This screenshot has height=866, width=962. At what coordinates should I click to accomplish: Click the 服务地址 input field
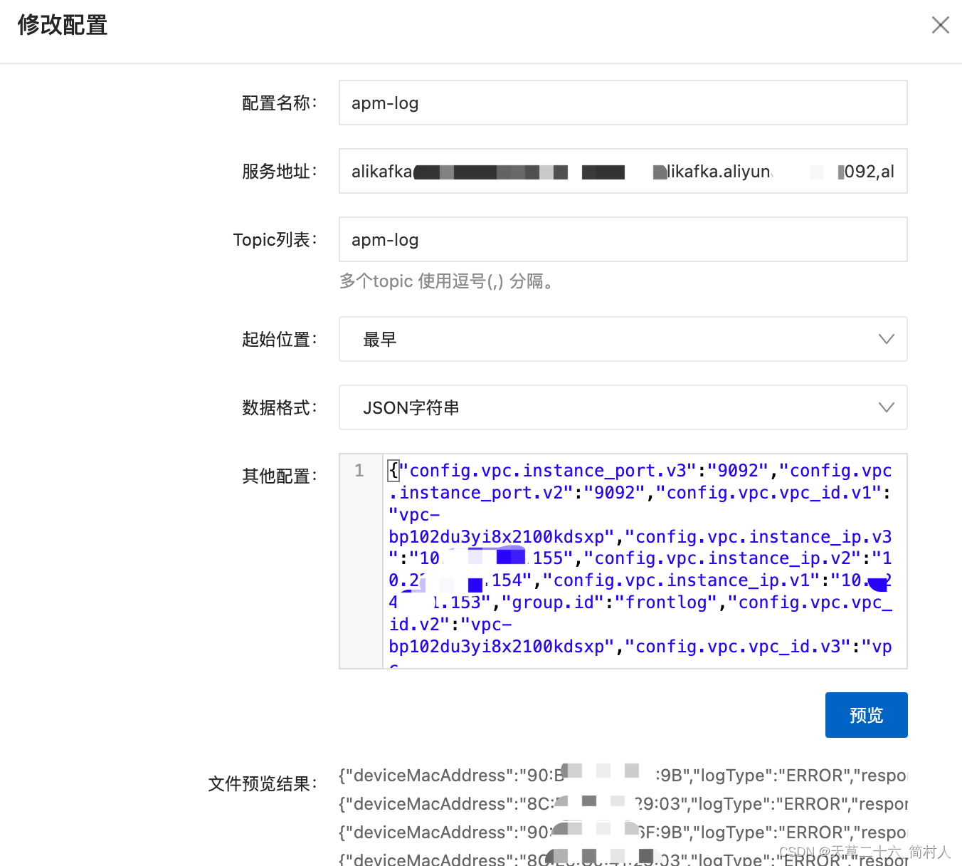[623, 171]
